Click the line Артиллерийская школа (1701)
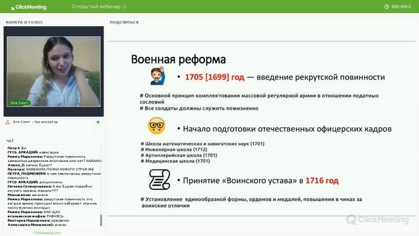This screenshot has height=236, width=419. pos(179,155)
